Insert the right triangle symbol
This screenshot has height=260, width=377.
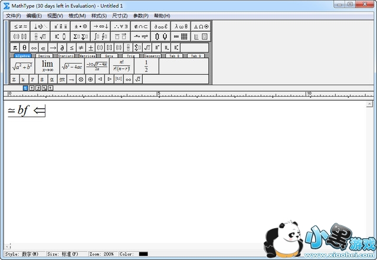click(109, 79)
